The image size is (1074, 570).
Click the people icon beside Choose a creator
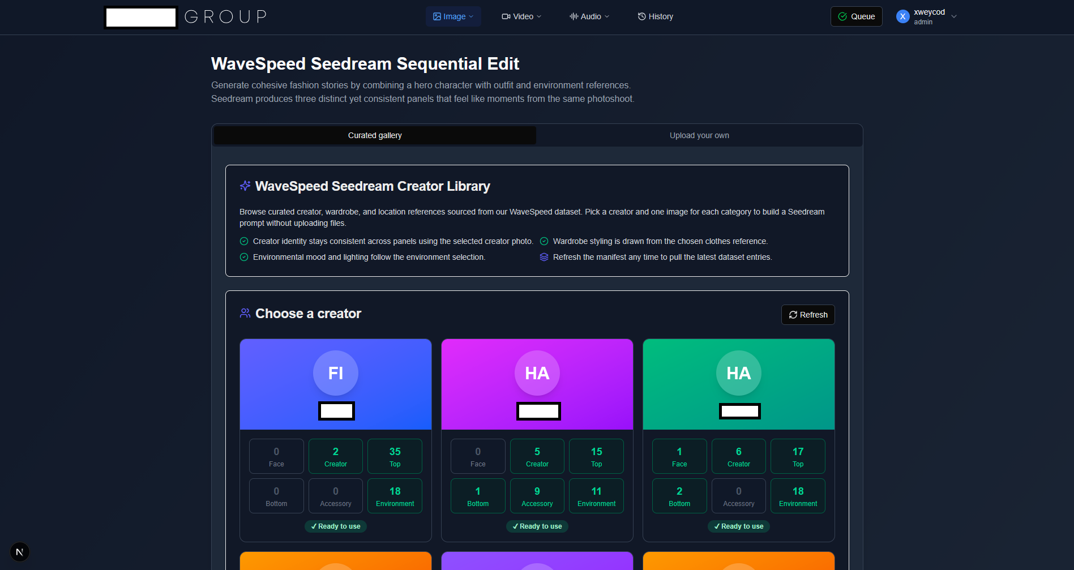(245, 313)
